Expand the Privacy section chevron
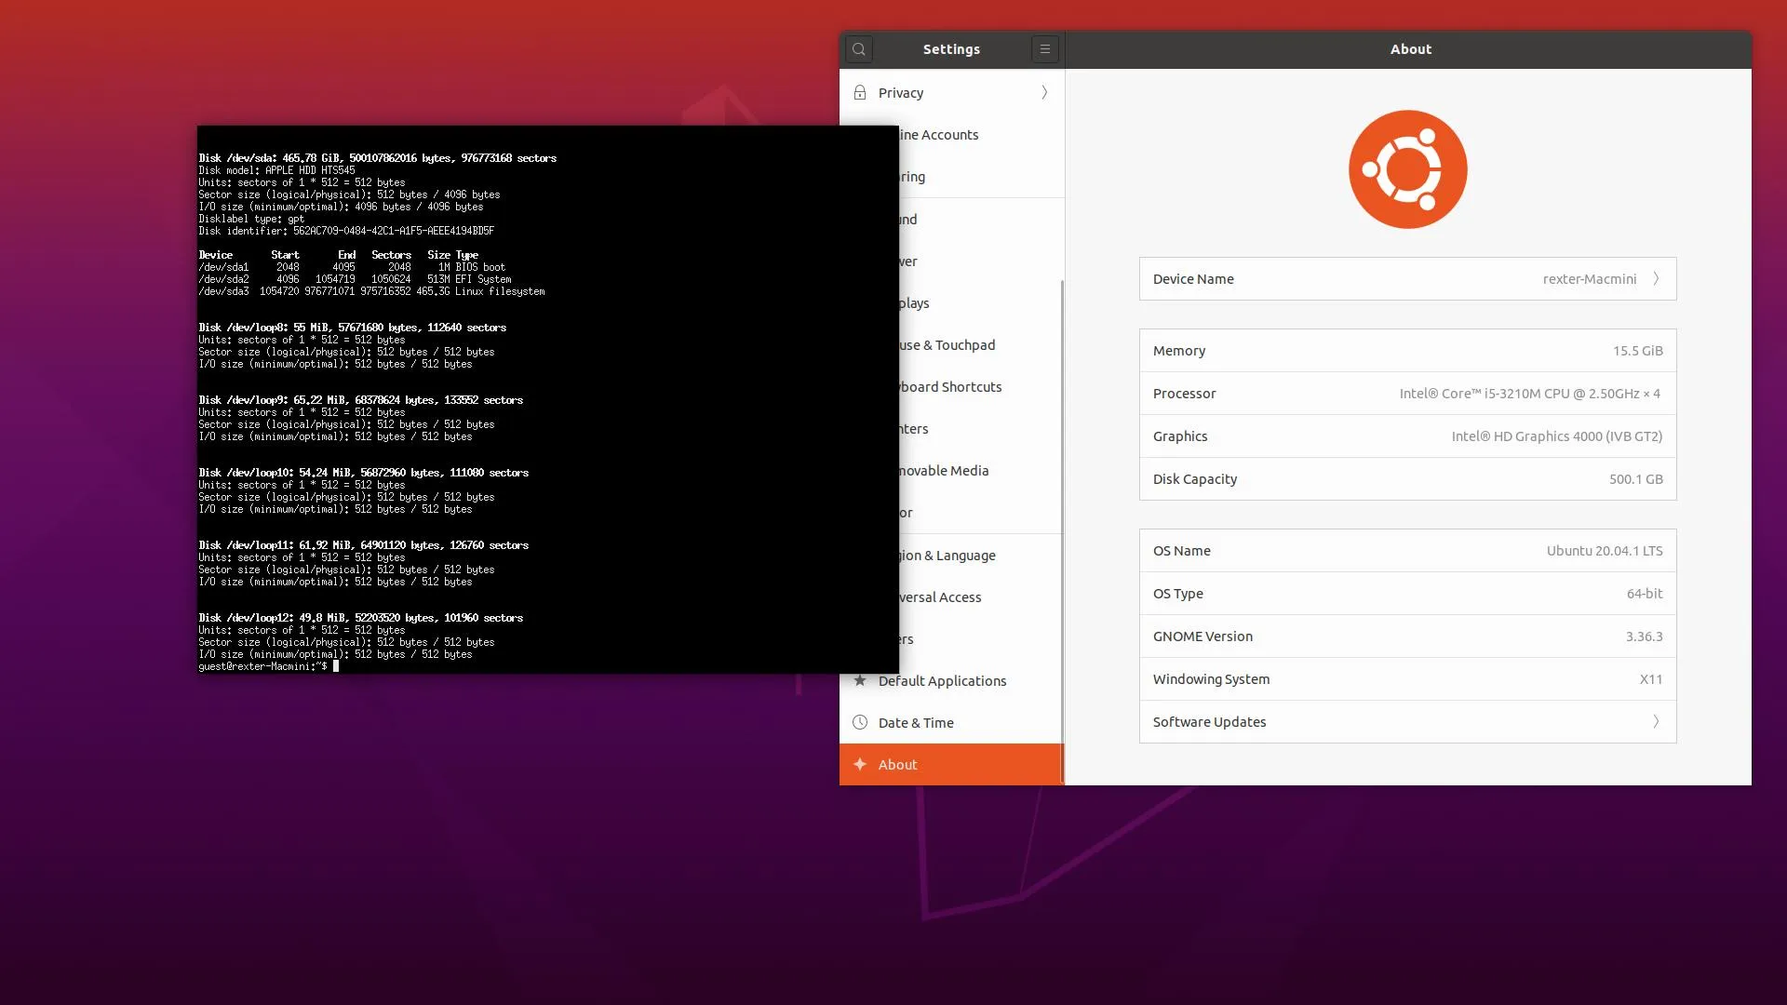This screenshot has height=1005, width=1787. tap(1044, 93)
